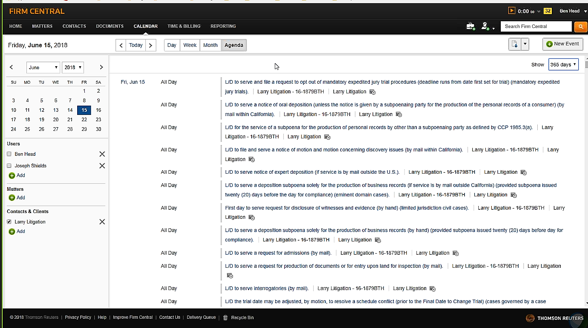Remove Larry Litigation from Contacts filter
The image size is (588, 328).
[102, 222]
